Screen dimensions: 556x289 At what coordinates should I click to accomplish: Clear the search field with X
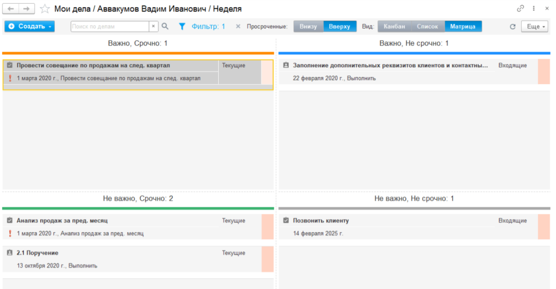point(153,26)
